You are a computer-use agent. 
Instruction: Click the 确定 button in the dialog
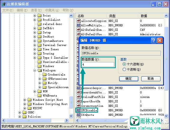[x=129, y=79]
